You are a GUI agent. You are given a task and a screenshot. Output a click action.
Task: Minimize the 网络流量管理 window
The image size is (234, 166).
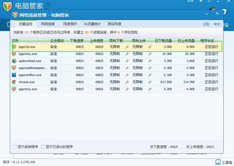(206, 14)
